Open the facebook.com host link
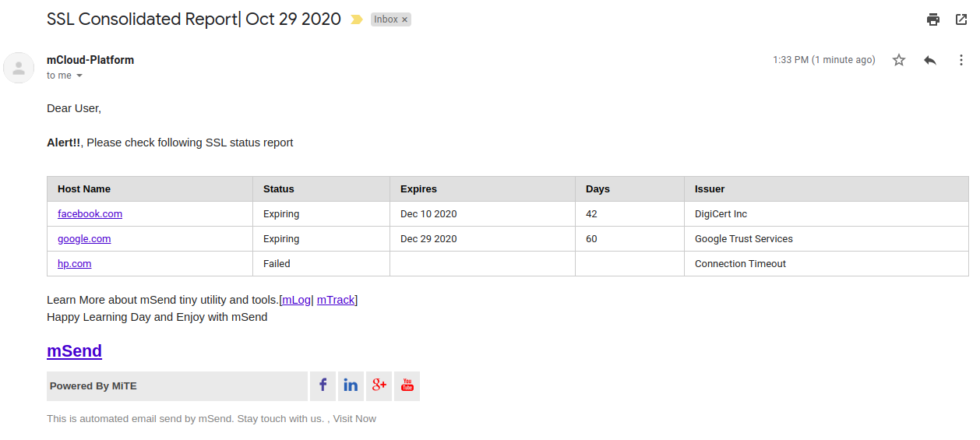 pyautogui.click(x=90, y=213)
